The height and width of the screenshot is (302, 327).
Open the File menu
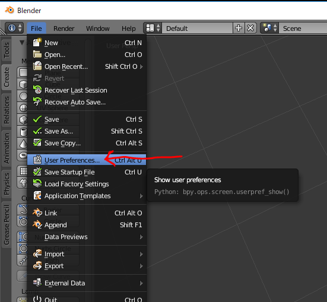pyautogui.click(x=36, y=28)
